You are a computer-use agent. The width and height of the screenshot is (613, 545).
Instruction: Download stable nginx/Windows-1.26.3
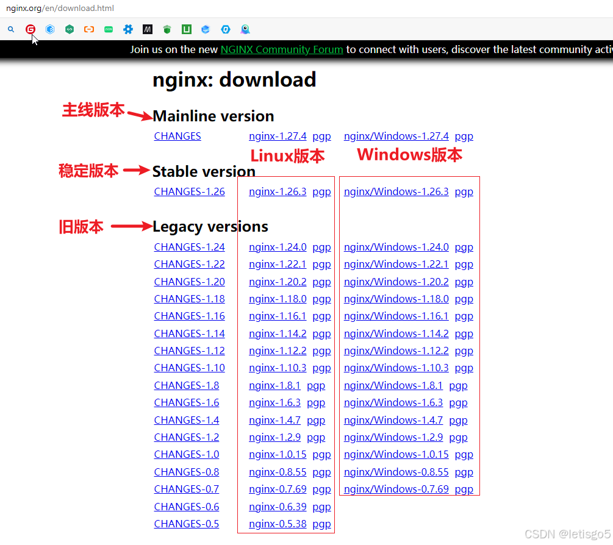[396, 192]
